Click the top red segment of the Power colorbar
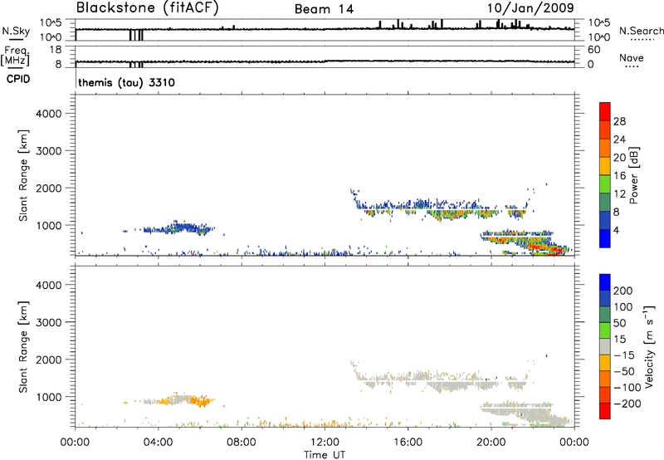 coord(605,111)
